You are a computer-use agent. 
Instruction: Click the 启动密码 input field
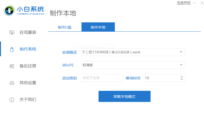[102, 78]
